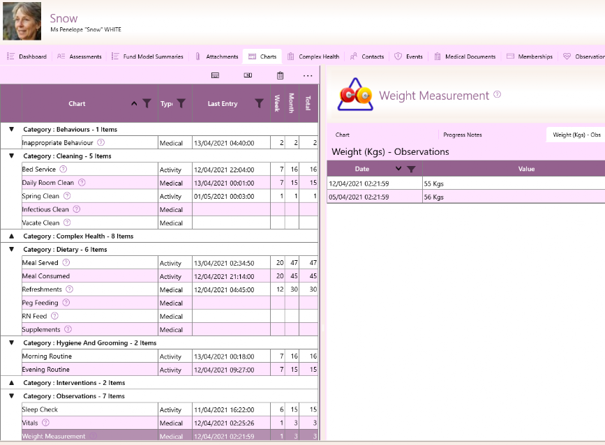
Task: Click the Type column filter icon
Action: tap(181, 103)
